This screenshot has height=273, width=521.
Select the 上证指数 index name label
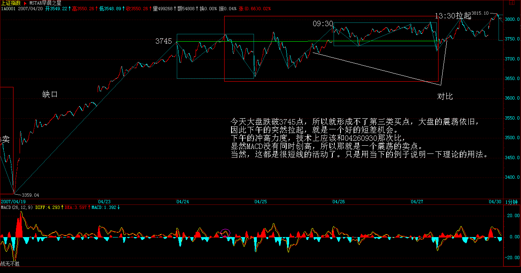(10, 3)
